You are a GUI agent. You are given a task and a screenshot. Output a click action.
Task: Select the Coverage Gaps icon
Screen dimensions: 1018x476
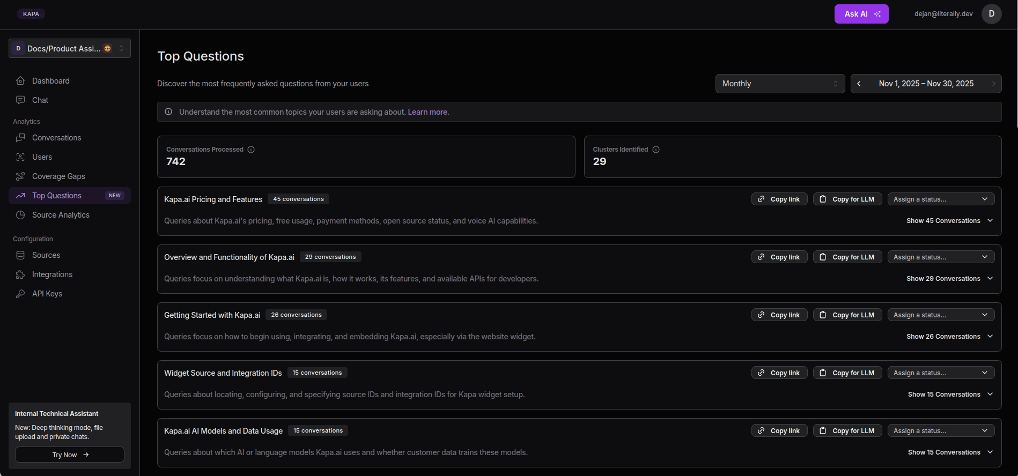[x=20, y=176]
